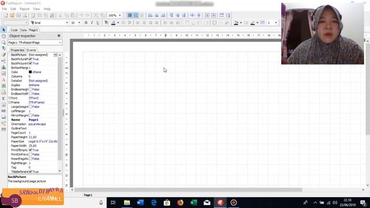Click the All frame lines icon
Image resolution: width=370 pixels, height=208 pixels.
214,23
